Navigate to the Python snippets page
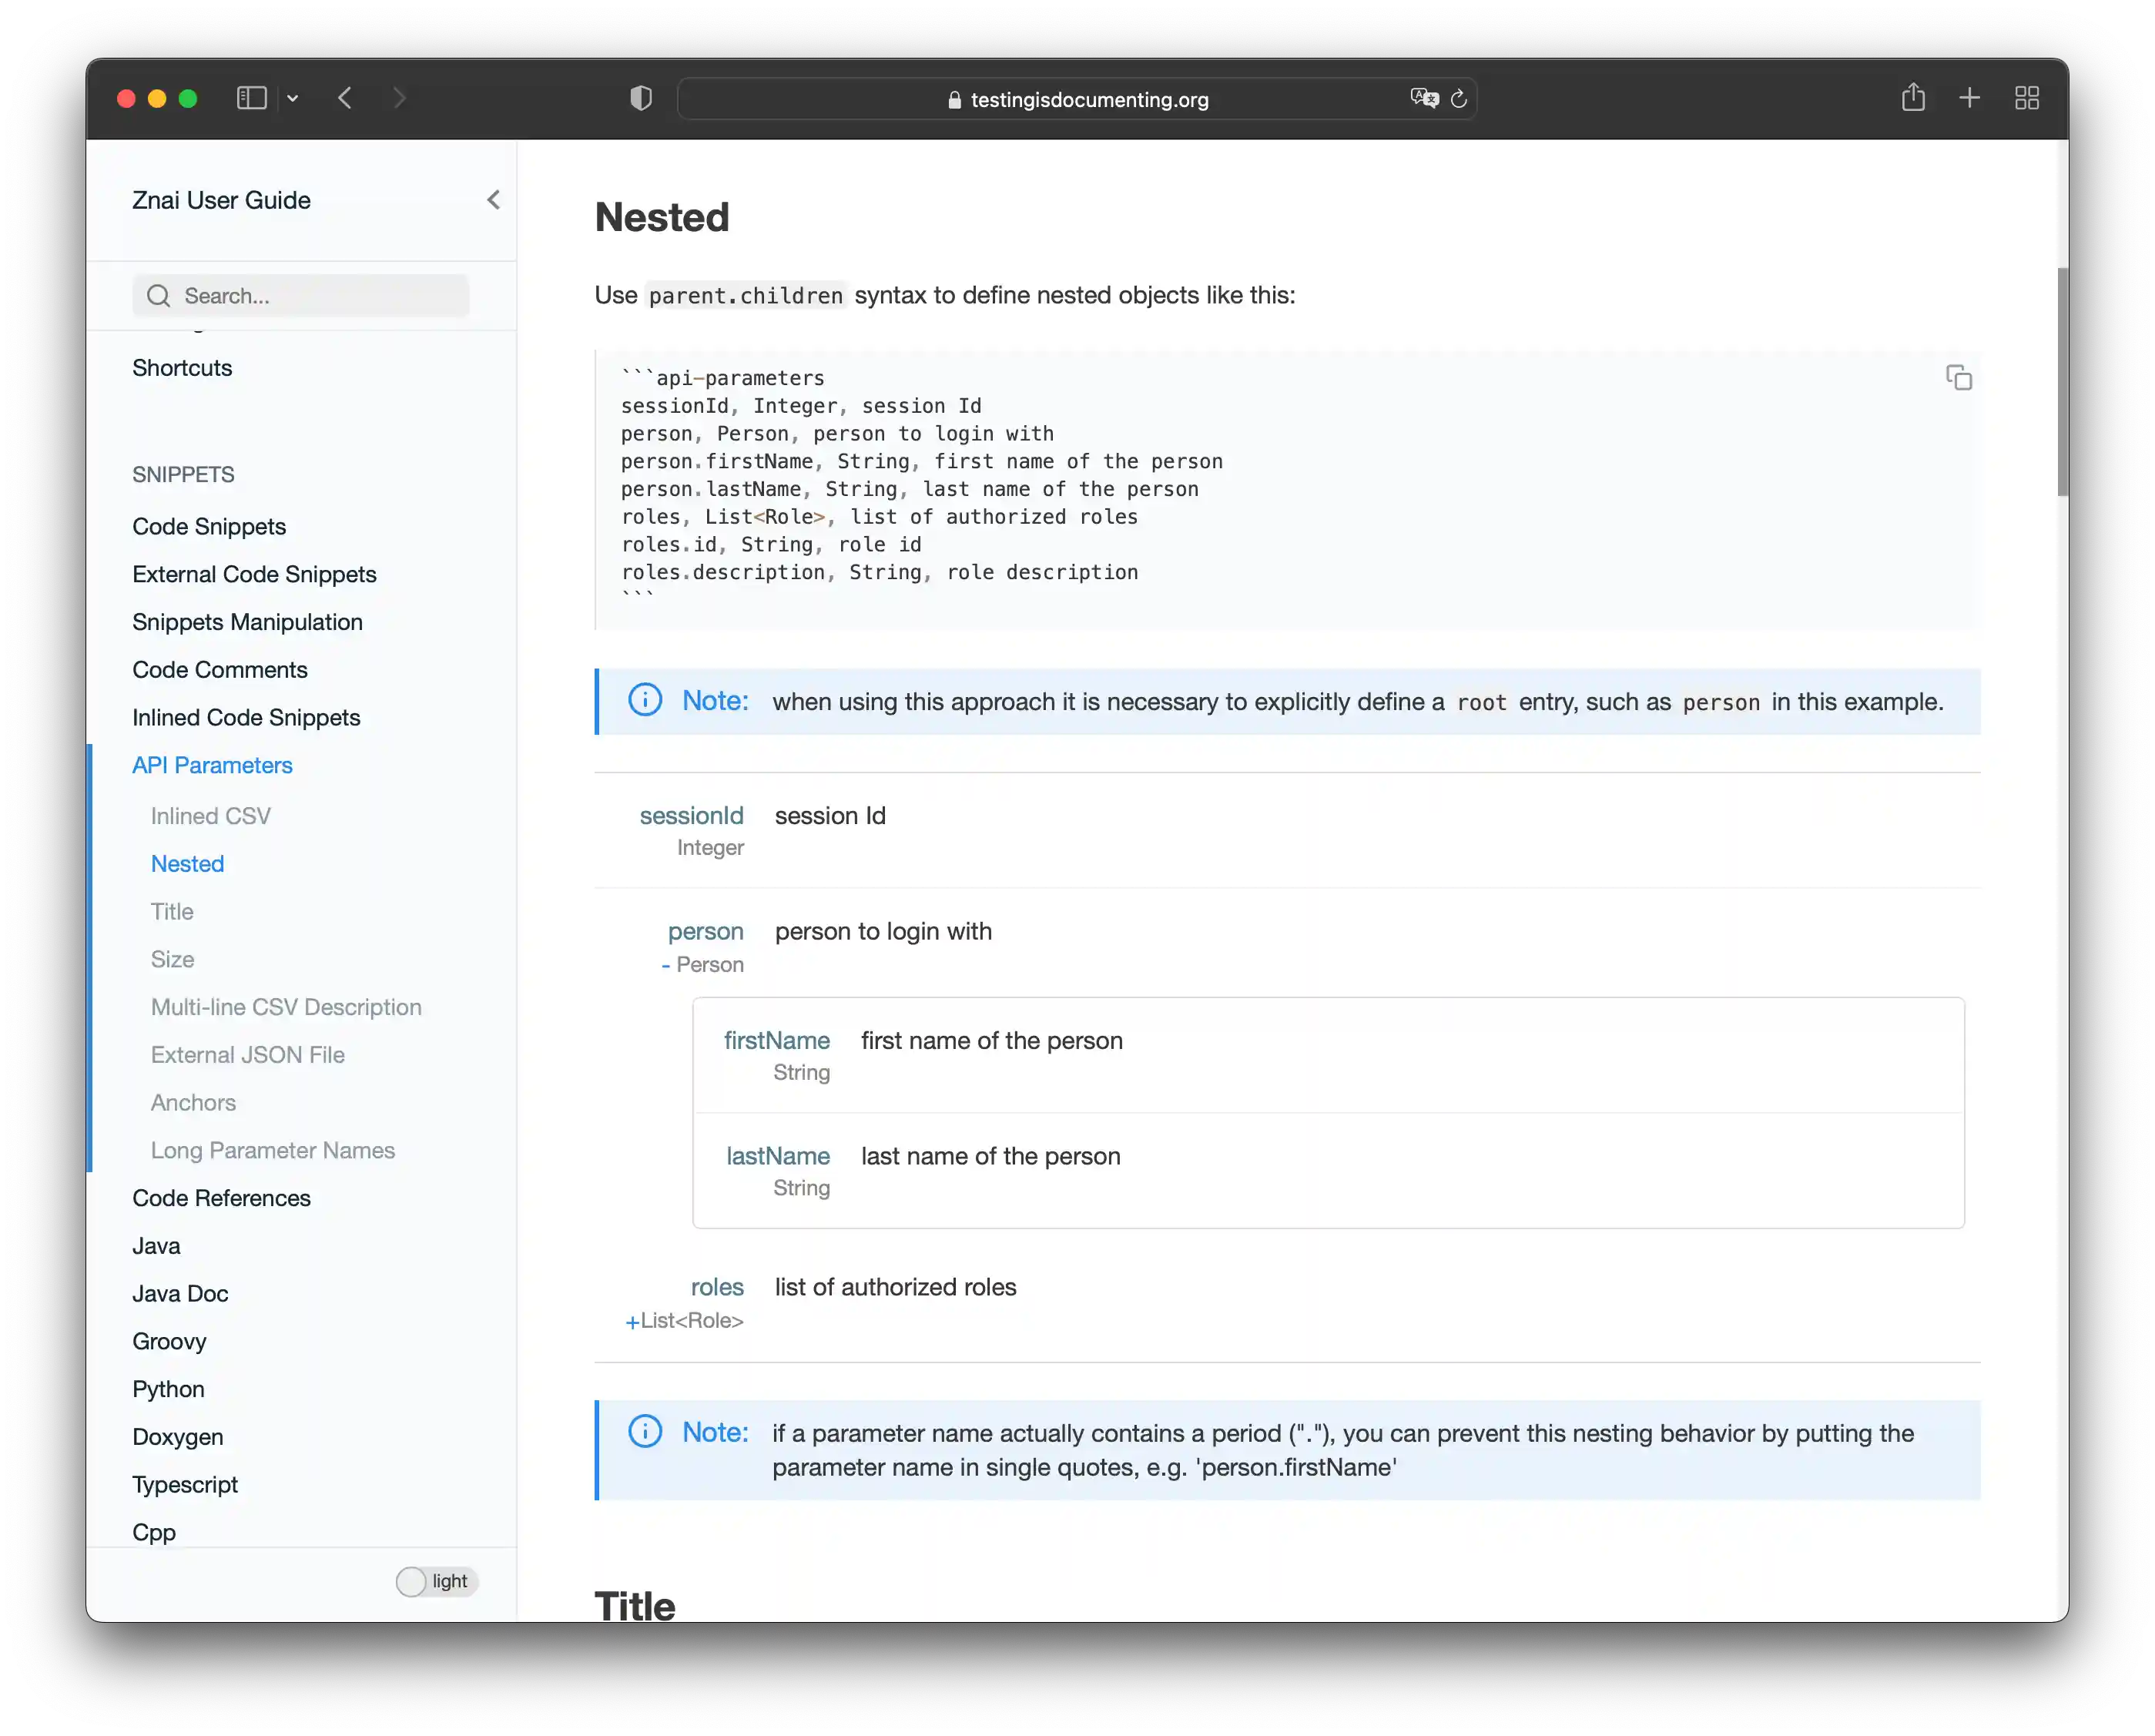The image size is (2155, 1736). [168, 1388]
